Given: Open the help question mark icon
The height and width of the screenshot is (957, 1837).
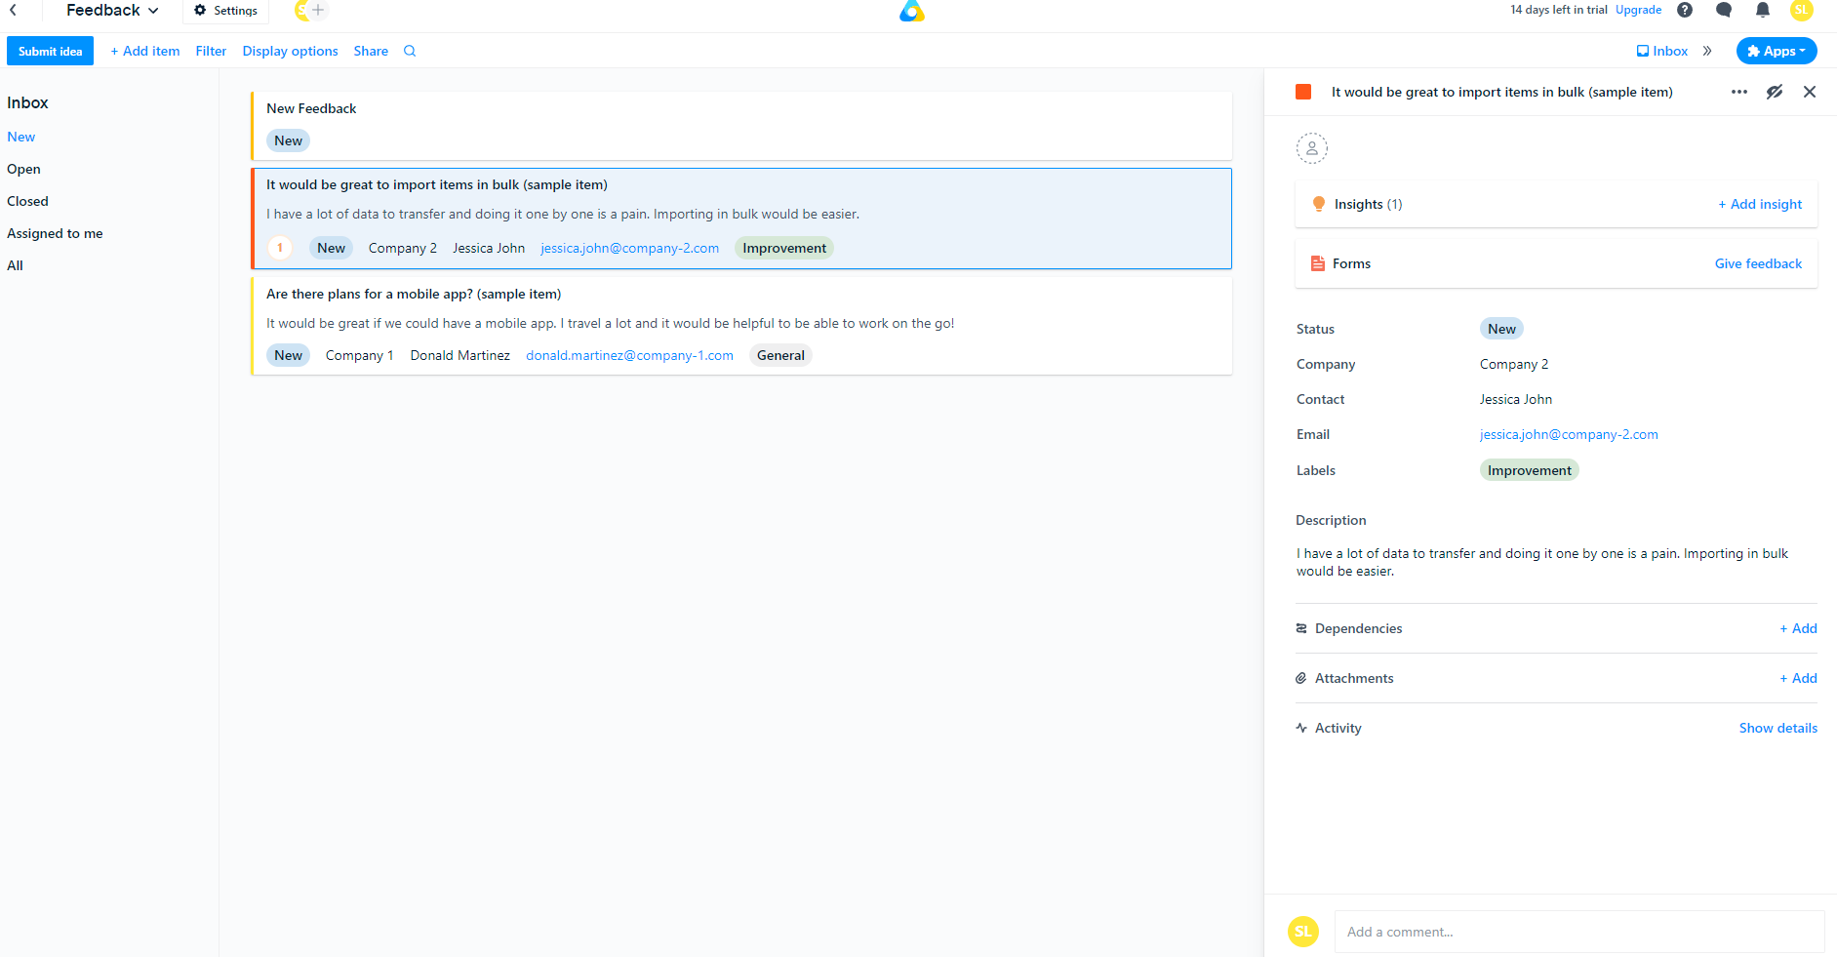Looking at the screenshot, I should tap(1685, 10).
